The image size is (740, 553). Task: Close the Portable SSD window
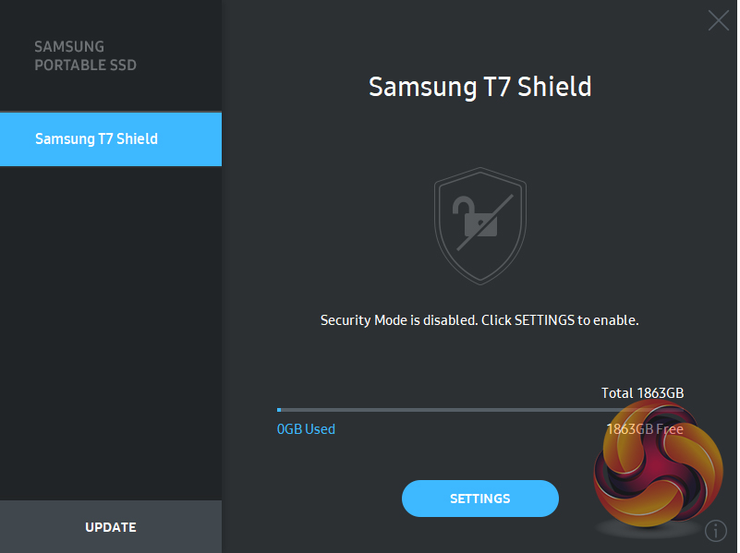pyautogui.click(x=718, y=20)
